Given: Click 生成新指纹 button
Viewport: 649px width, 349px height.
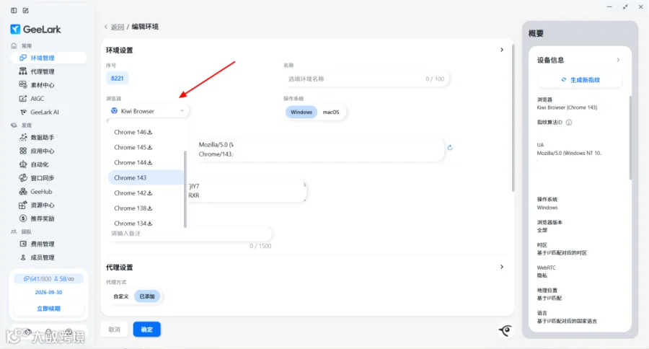Looking at the screenshot, I should point(580,80).
